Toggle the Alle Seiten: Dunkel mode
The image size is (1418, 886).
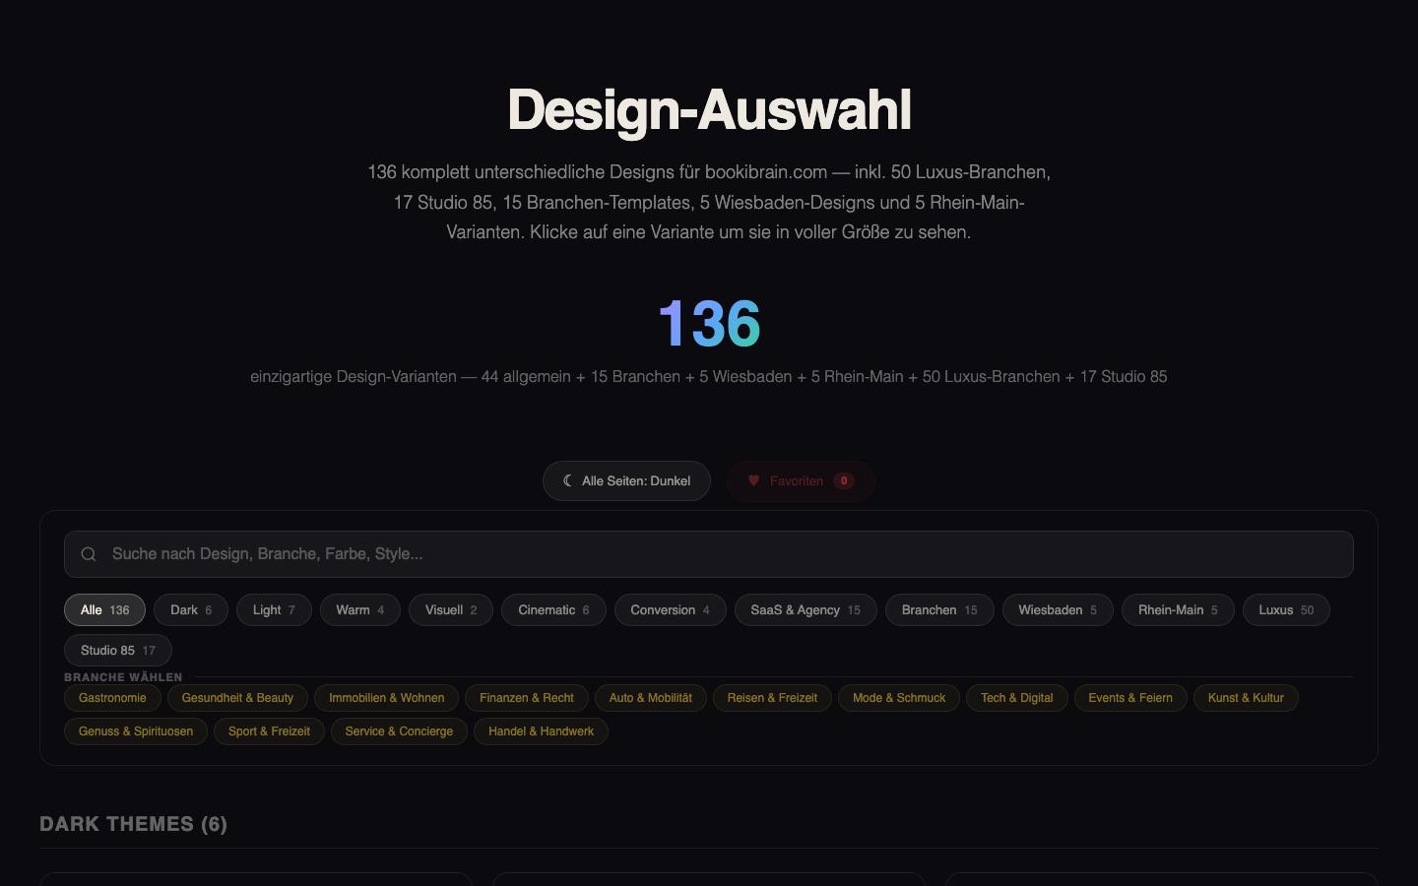tap(626, 480)
